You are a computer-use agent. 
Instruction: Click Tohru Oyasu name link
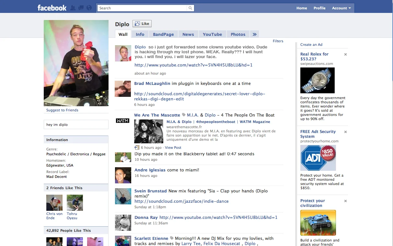[x=72, y=216]
